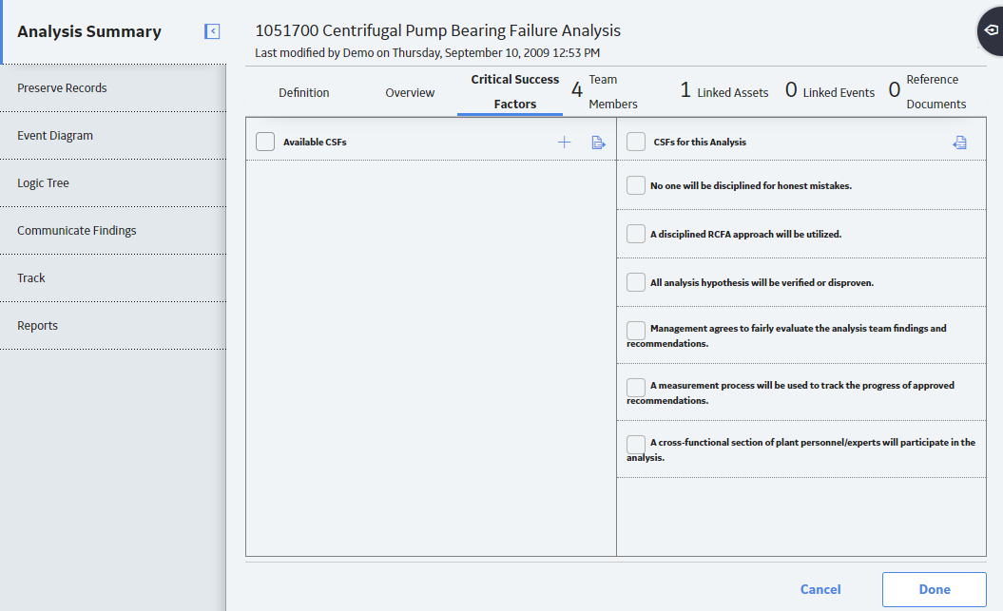Check the Available CSFs select-all checkbox

click(265, 142)
